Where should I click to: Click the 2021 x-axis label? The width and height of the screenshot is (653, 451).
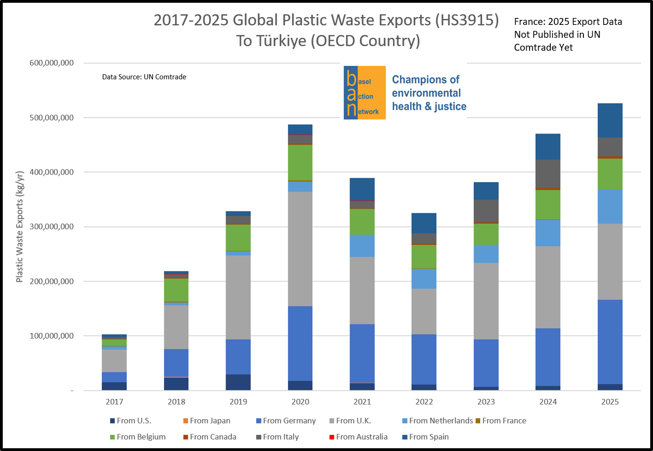[362, 402]
